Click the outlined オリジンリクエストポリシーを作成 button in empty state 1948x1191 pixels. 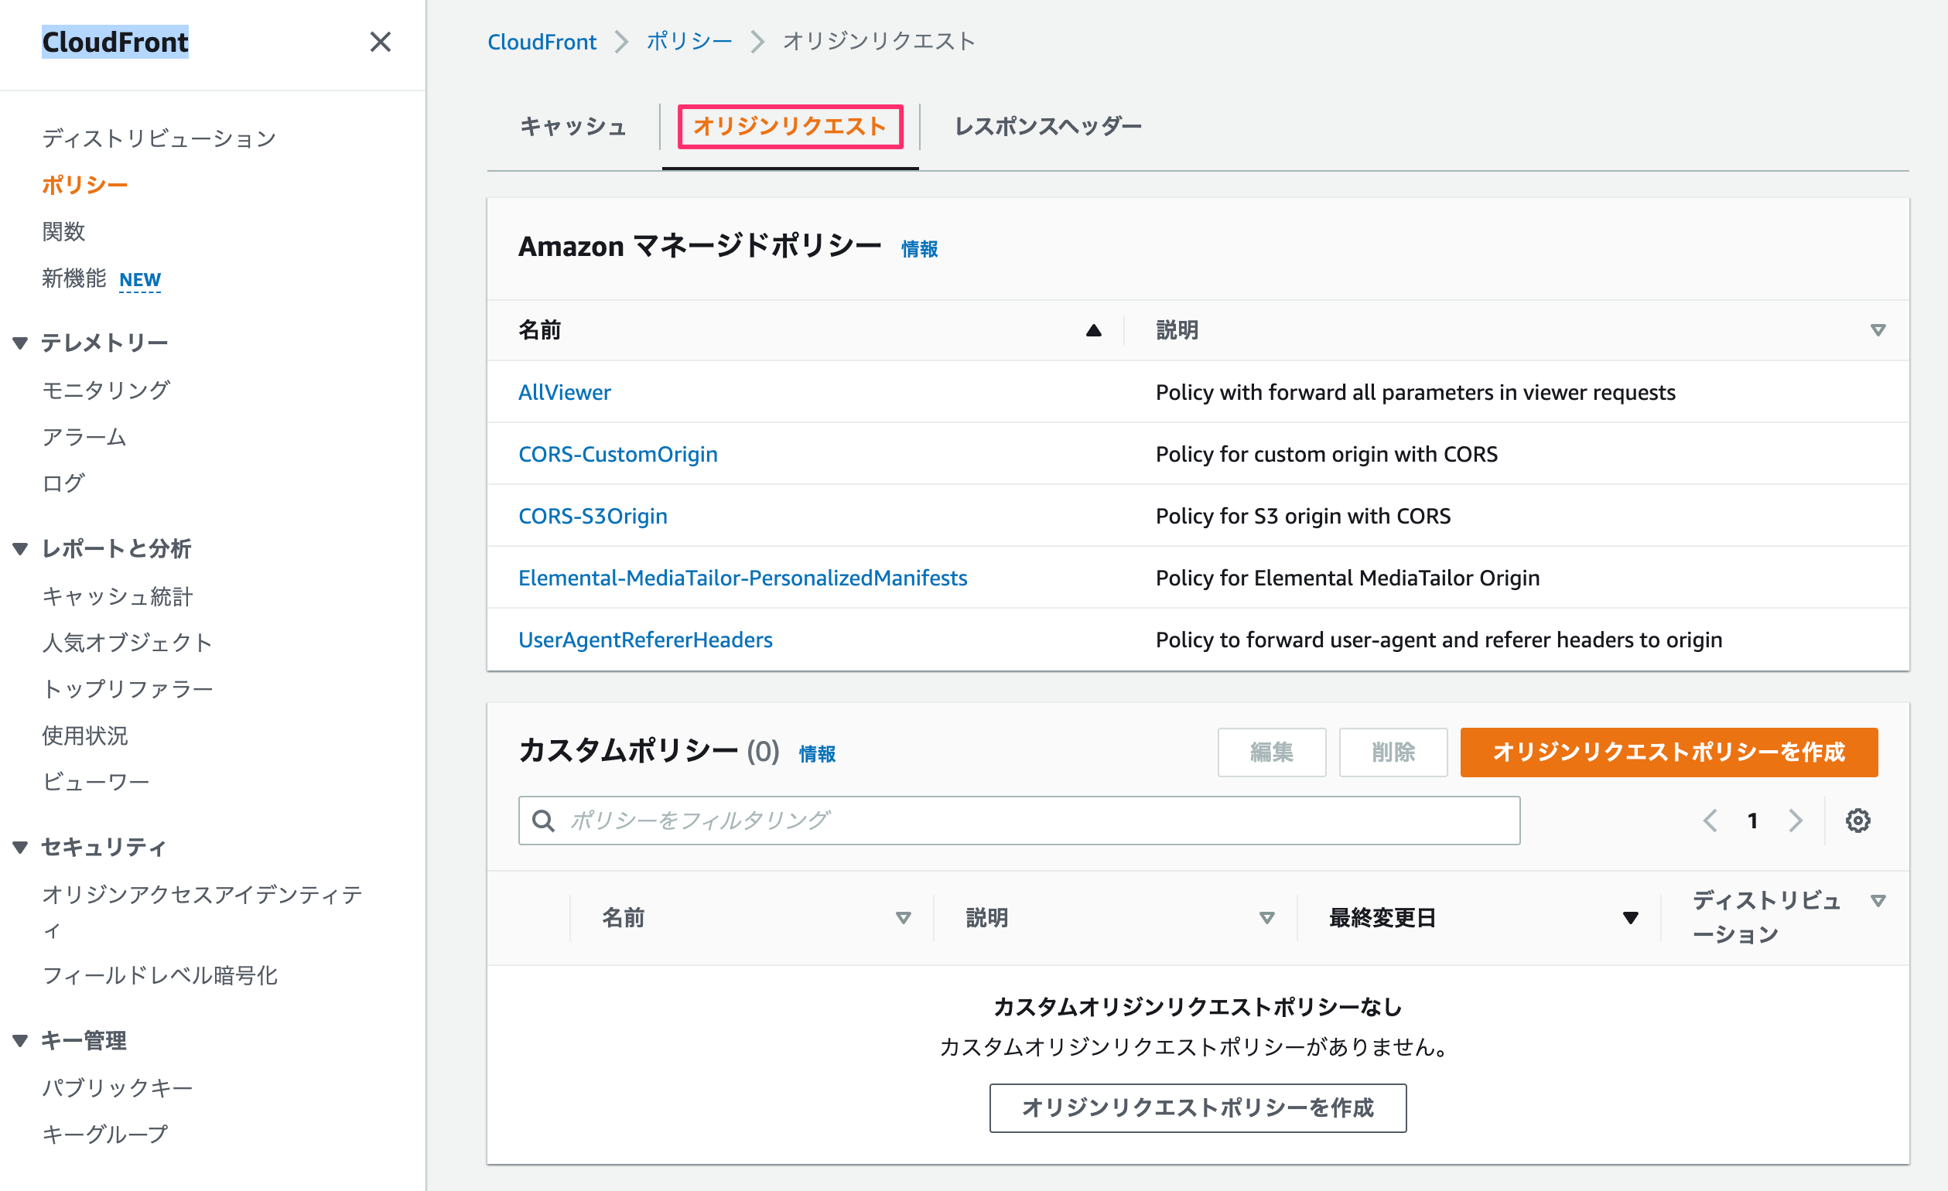pyautogui.click(x=1198, y=1107)
